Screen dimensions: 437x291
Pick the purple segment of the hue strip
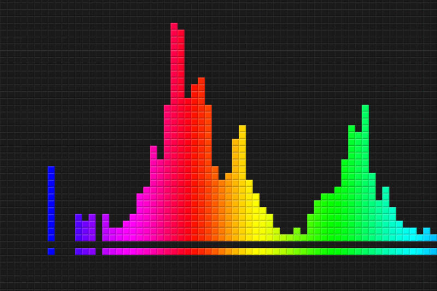click(x=85, y=251)
